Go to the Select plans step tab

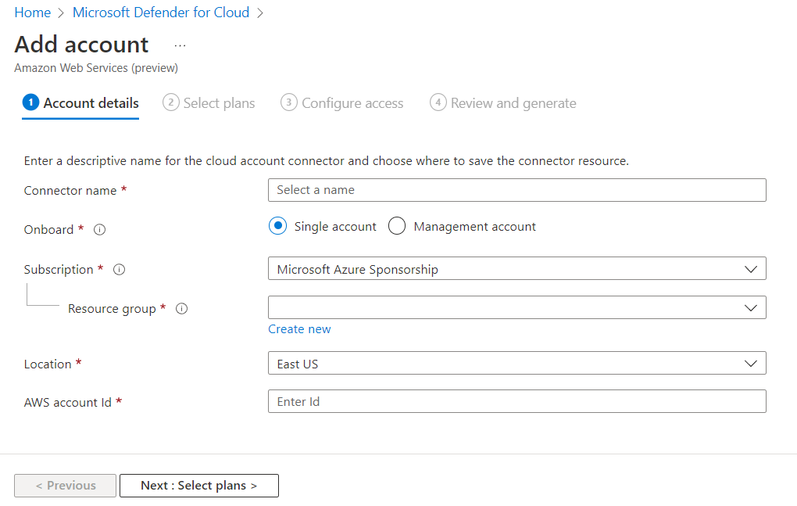pos(209,103)
